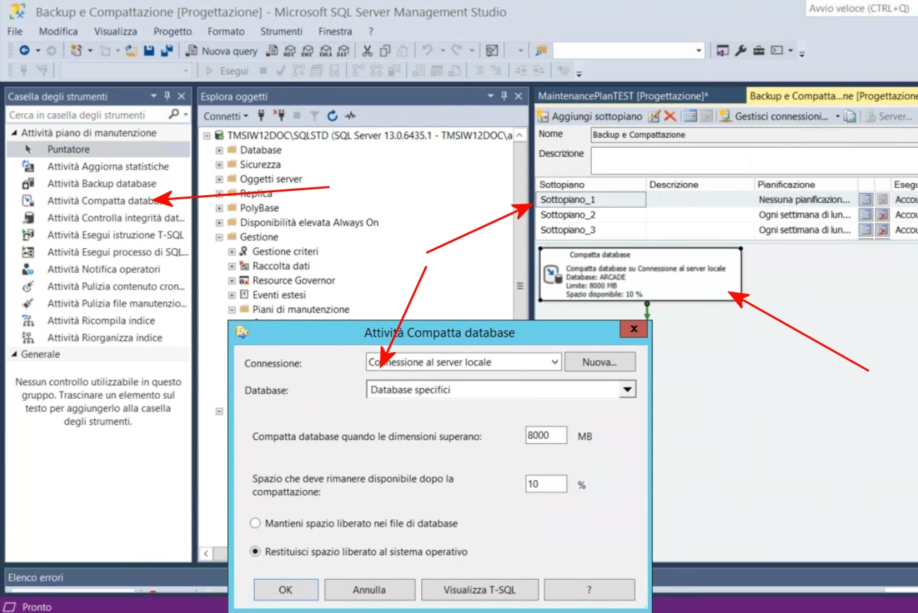Open the Connessione dropdown in dialog
Image resolution: width=918 pixels, height=613 pixels.
[554, 362]
